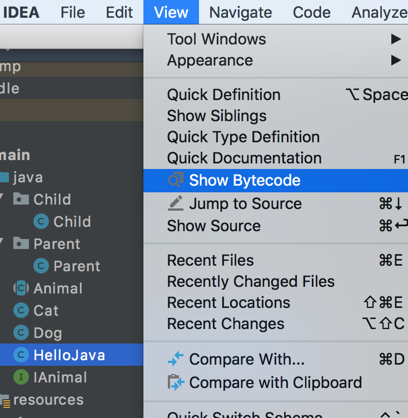This screenshot has height=418, width=408.
Task: Select the resources folder in tree
Action: (x=48, y=399)
